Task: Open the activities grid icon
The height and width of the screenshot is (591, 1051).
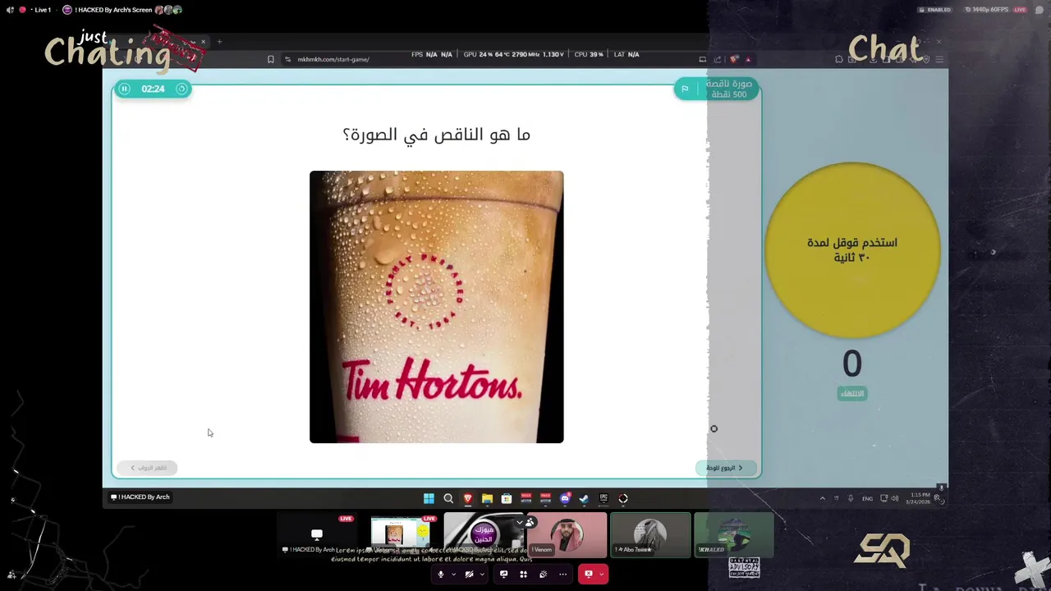Action: [x=523, y=575]
